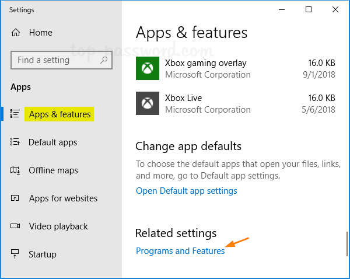Open Startup apps settings

point(43,254)
